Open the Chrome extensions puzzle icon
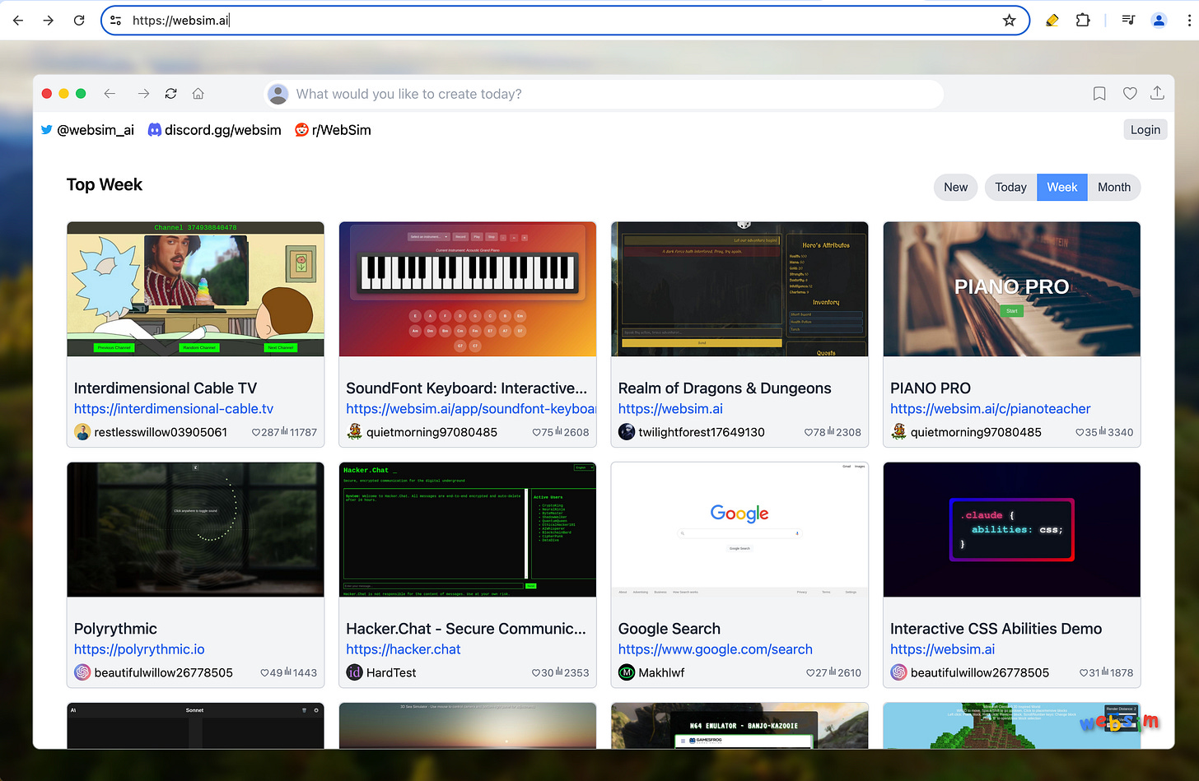 click(x=1083, y=21)
